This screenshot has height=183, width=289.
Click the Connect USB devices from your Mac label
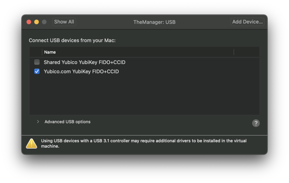(72, 40)
